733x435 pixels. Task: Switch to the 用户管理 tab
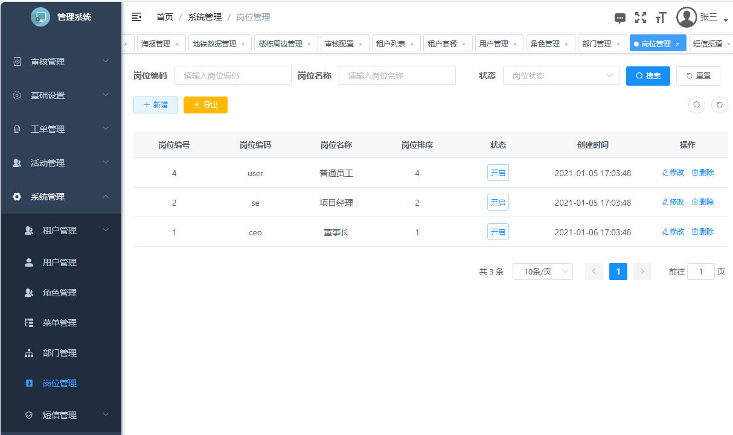493,44
